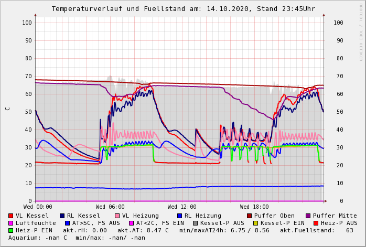This screenshot has width=366, height=247.
Task: Click the Wed 06:00 time axis label
Action: pyautogui.click(x=110, y=207)
